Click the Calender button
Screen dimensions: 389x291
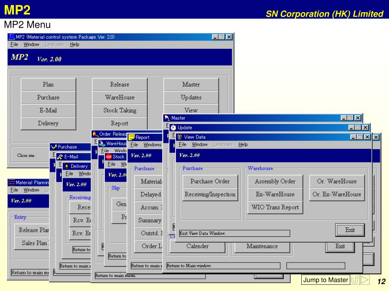198,246
